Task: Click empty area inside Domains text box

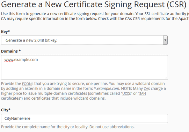Action: click(x=85, y=71)
